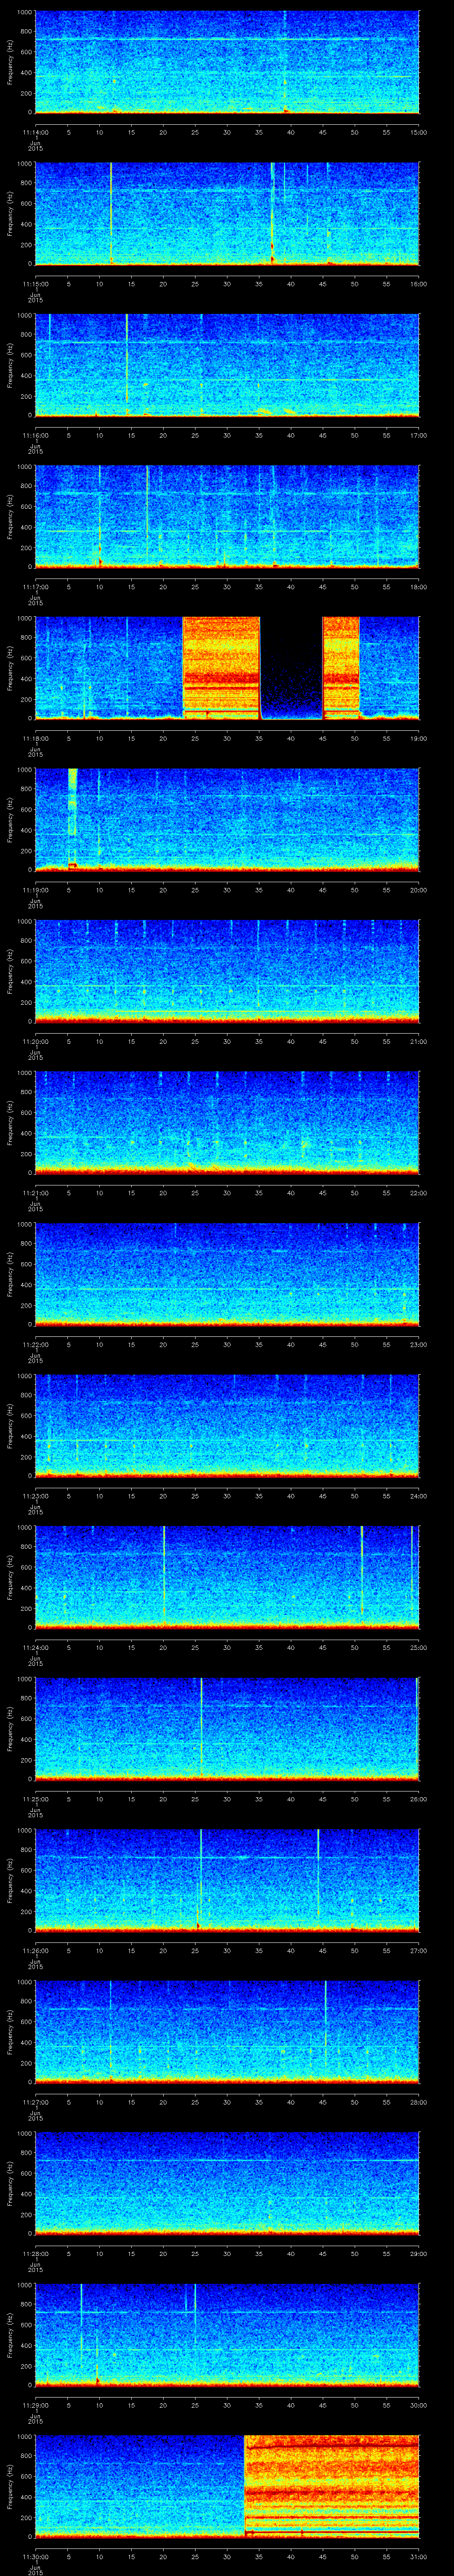Screen dimensions: 454x2576
Task: Click 'Frequency (Hz)' axis label of 11:14:00 panel
Action: click(10, 62)
